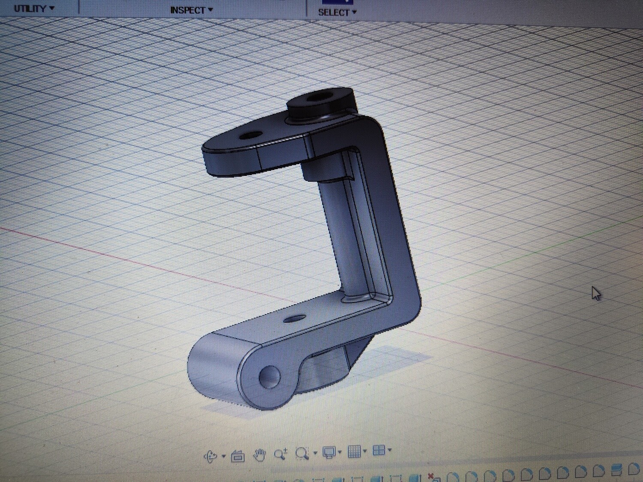Viewport: 643px width, 482px height.
Task: Click the raised cylindrical boss on the bracket
Action: coord(321,103)
